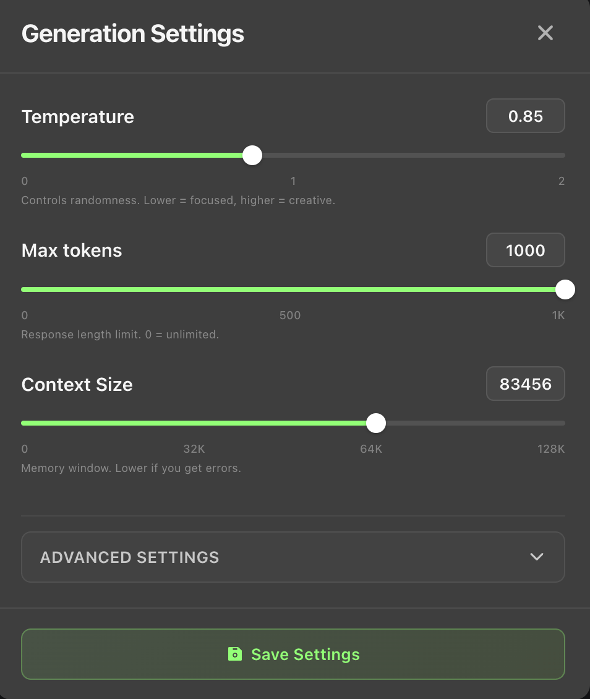Click the Max tokens slider handle

(x=565, y=289)
